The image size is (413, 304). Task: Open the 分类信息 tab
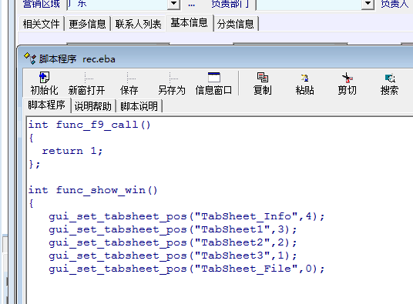pos(236,24)
